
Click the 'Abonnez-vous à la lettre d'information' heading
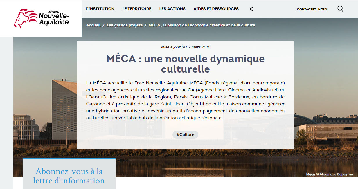pyautogui.click(x=69, y=176)
